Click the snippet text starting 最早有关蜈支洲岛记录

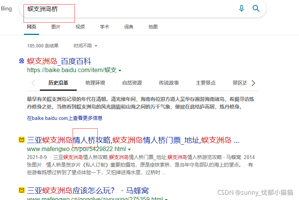141,103
